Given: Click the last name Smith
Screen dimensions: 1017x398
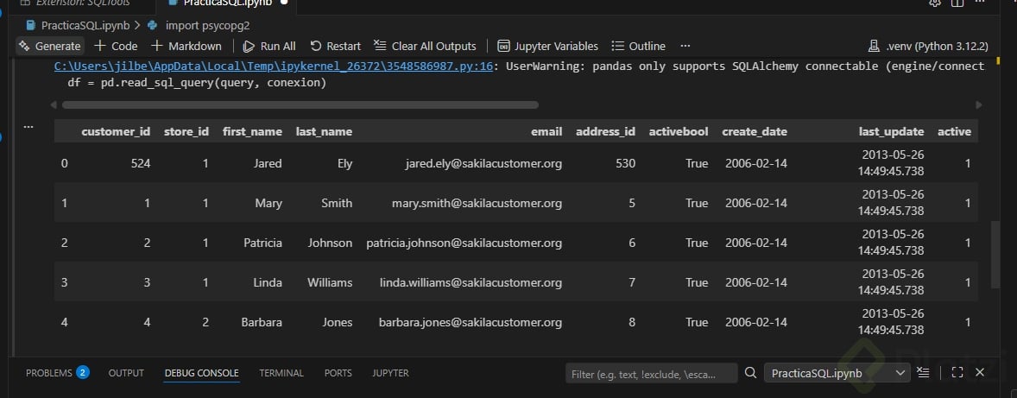Looking at the screenshot, I should tap(337, 203).
